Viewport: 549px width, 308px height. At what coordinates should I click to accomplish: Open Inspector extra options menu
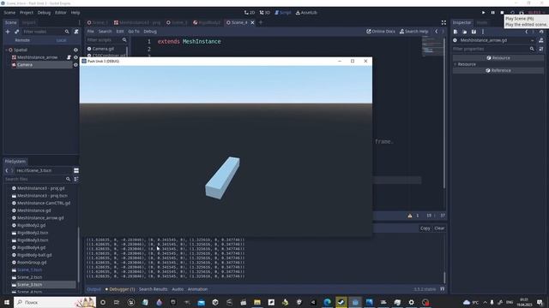(483, 32)
